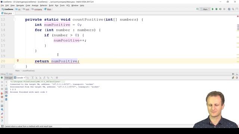The height and width of the screenshot is (134, 239).
Task: Click Evaluate Expression in the debug toolbar
Action: point(57,78)
